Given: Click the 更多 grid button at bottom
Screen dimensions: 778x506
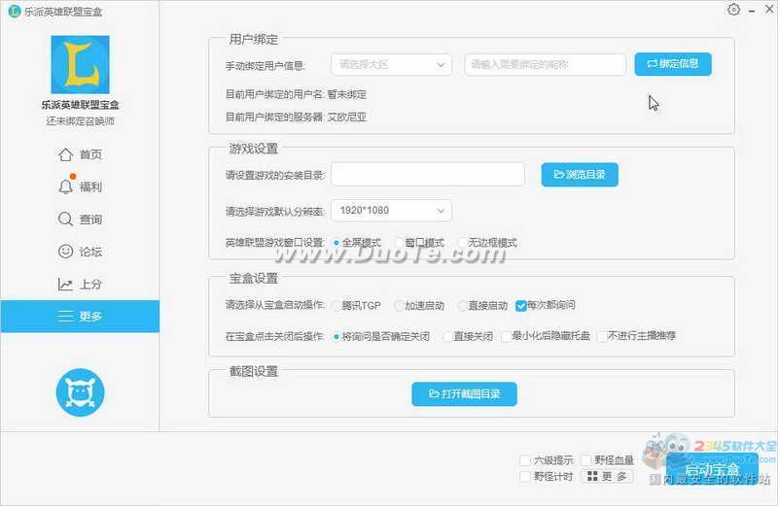Looking at the screenshot, I should [x=606, y=477].
